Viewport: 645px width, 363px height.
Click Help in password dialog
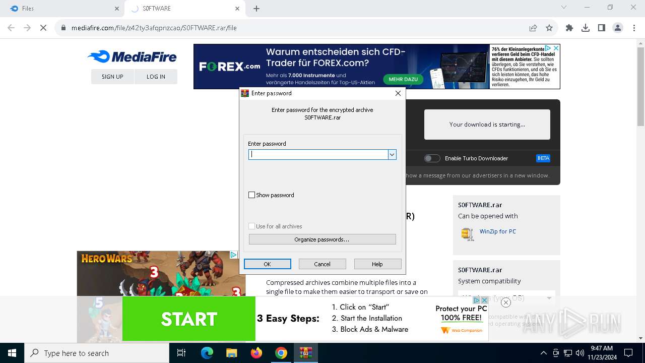tap(377, 264)
